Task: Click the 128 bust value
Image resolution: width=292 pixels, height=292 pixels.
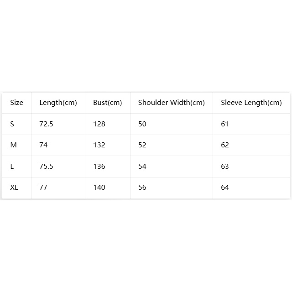Action: coord(99,124)
